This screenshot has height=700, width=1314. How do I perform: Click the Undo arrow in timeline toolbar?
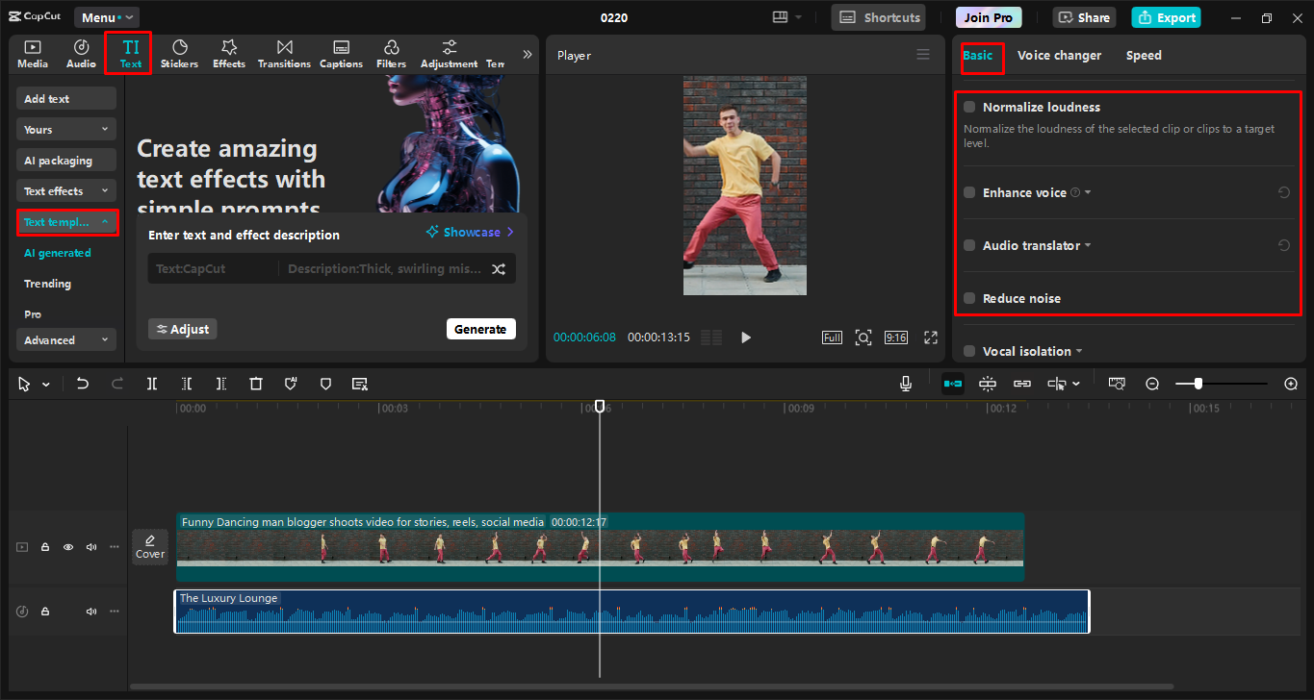(x=83, y=384)
